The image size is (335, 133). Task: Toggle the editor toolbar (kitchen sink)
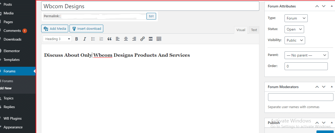tap(159, 39)
